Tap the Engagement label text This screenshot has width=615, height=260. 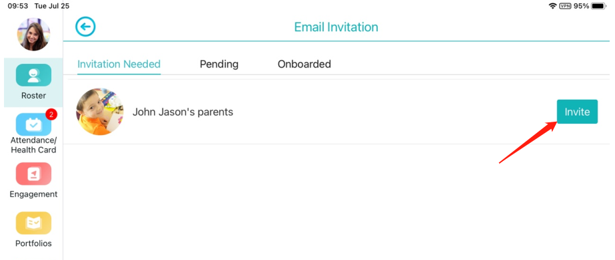(x=33, y=194)
